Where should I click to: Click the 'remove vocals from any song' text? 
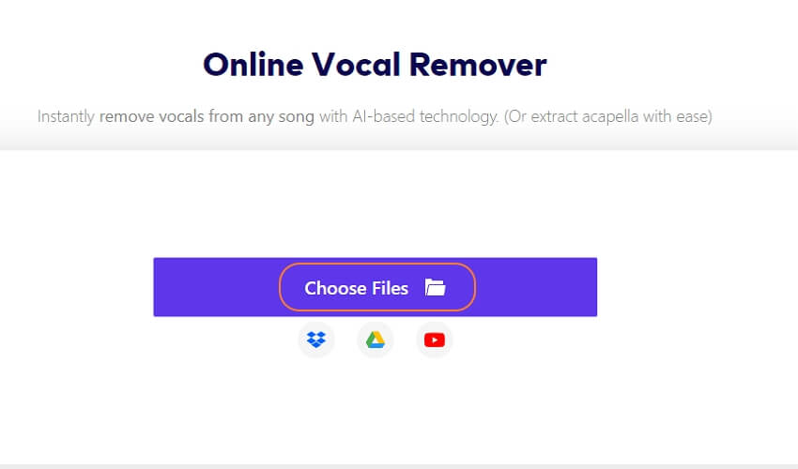(207, 116)
